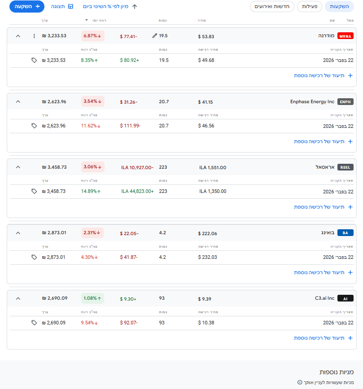Open the daily gain column sort dropdown
The image size is (363, 389).
pyautogui.click(x=87, y=20)
